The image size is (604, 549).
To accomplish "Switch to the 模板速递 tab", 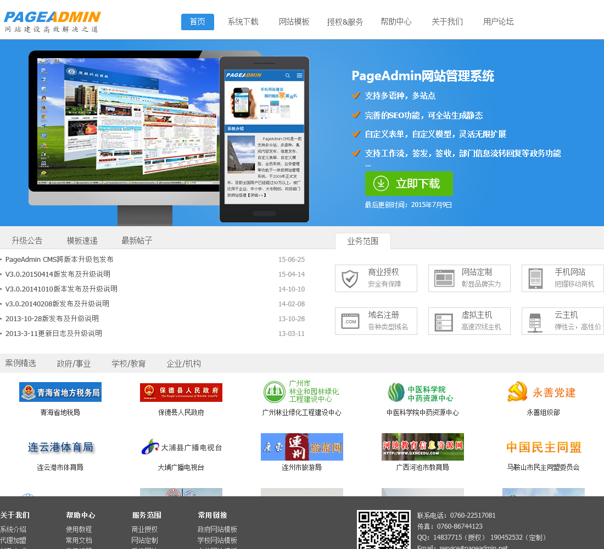I will [x=82, y=241].
